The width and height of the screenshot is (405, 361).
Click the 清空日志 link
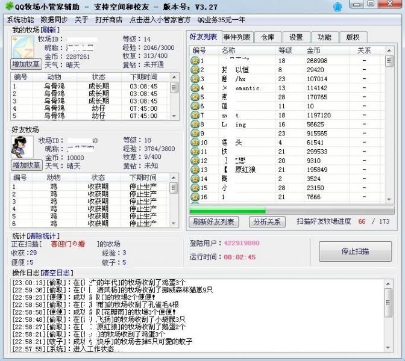[x=56, y=273]
